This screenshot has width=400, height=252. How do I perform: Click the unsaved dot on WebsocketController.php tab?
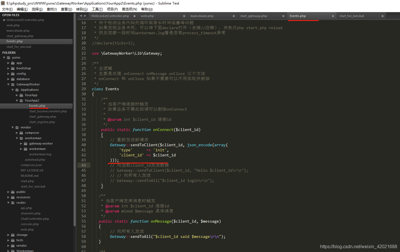tap(134, 16)
